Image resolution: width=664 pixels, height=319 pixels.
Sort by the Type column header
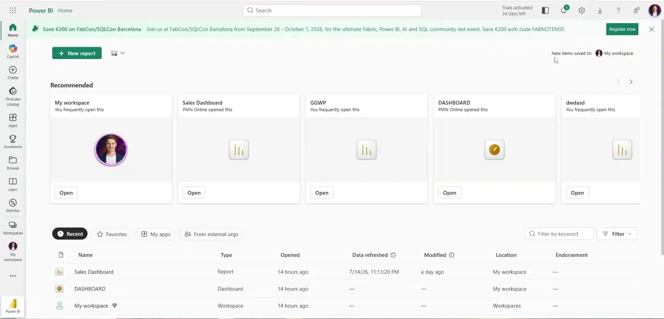(x=226, y=255)
